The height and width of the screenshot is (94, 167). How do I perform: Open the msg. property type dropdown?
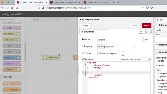(102, 46)
